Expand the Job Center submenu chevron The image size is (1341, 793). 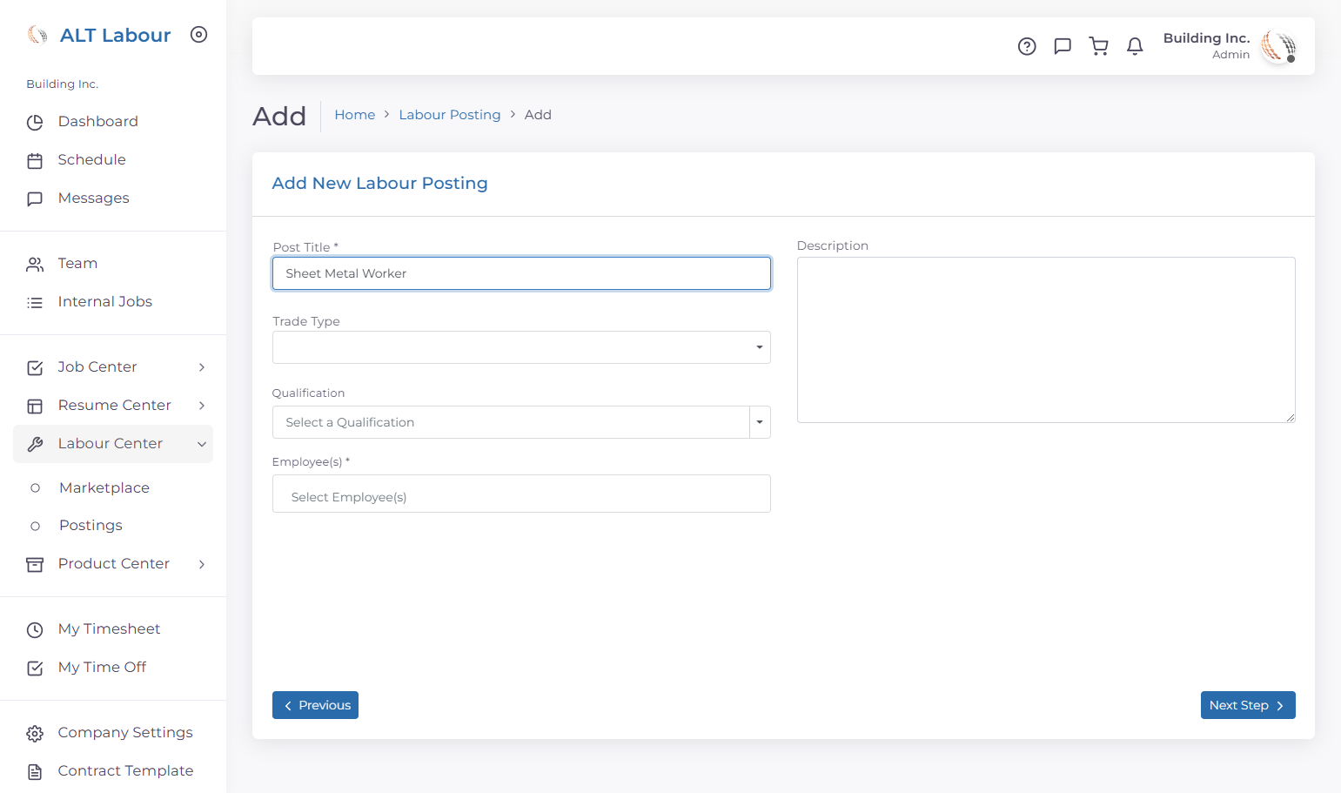pos(202,367)
